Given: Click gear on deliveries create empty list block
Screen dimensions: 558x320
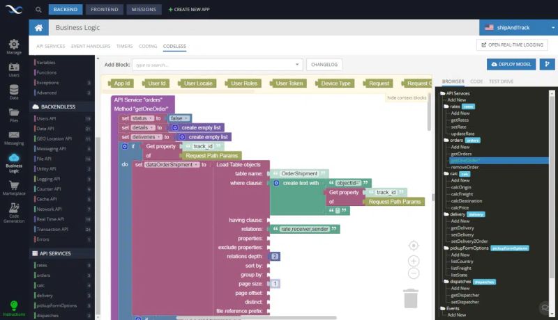Looking at the screenshot, I should 182,137.
